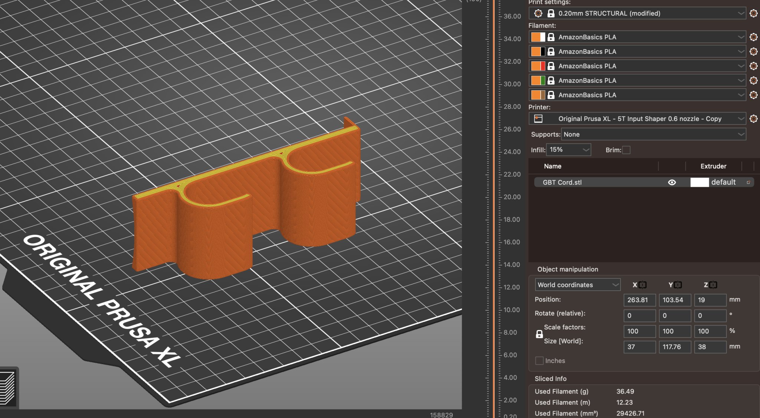Click the default extruder label for GBT Cord.stl

coord(723,182)
